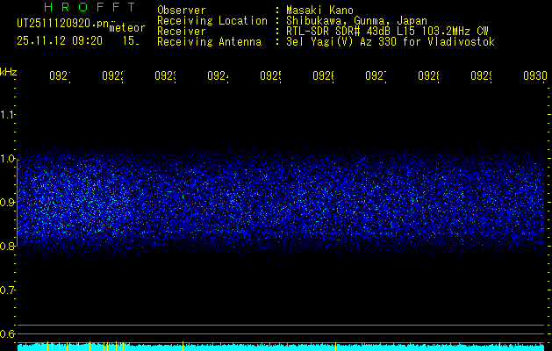Screen dimensions: 552x351
Task: Click the 1.0 kHz frequency axis label
Action: coord(7,159)
